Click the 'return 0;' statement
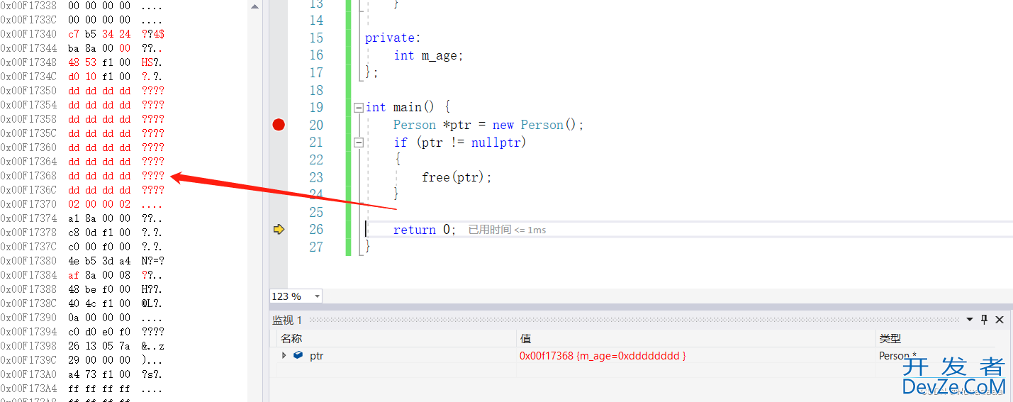1013x402 pixels. point(425,230)
